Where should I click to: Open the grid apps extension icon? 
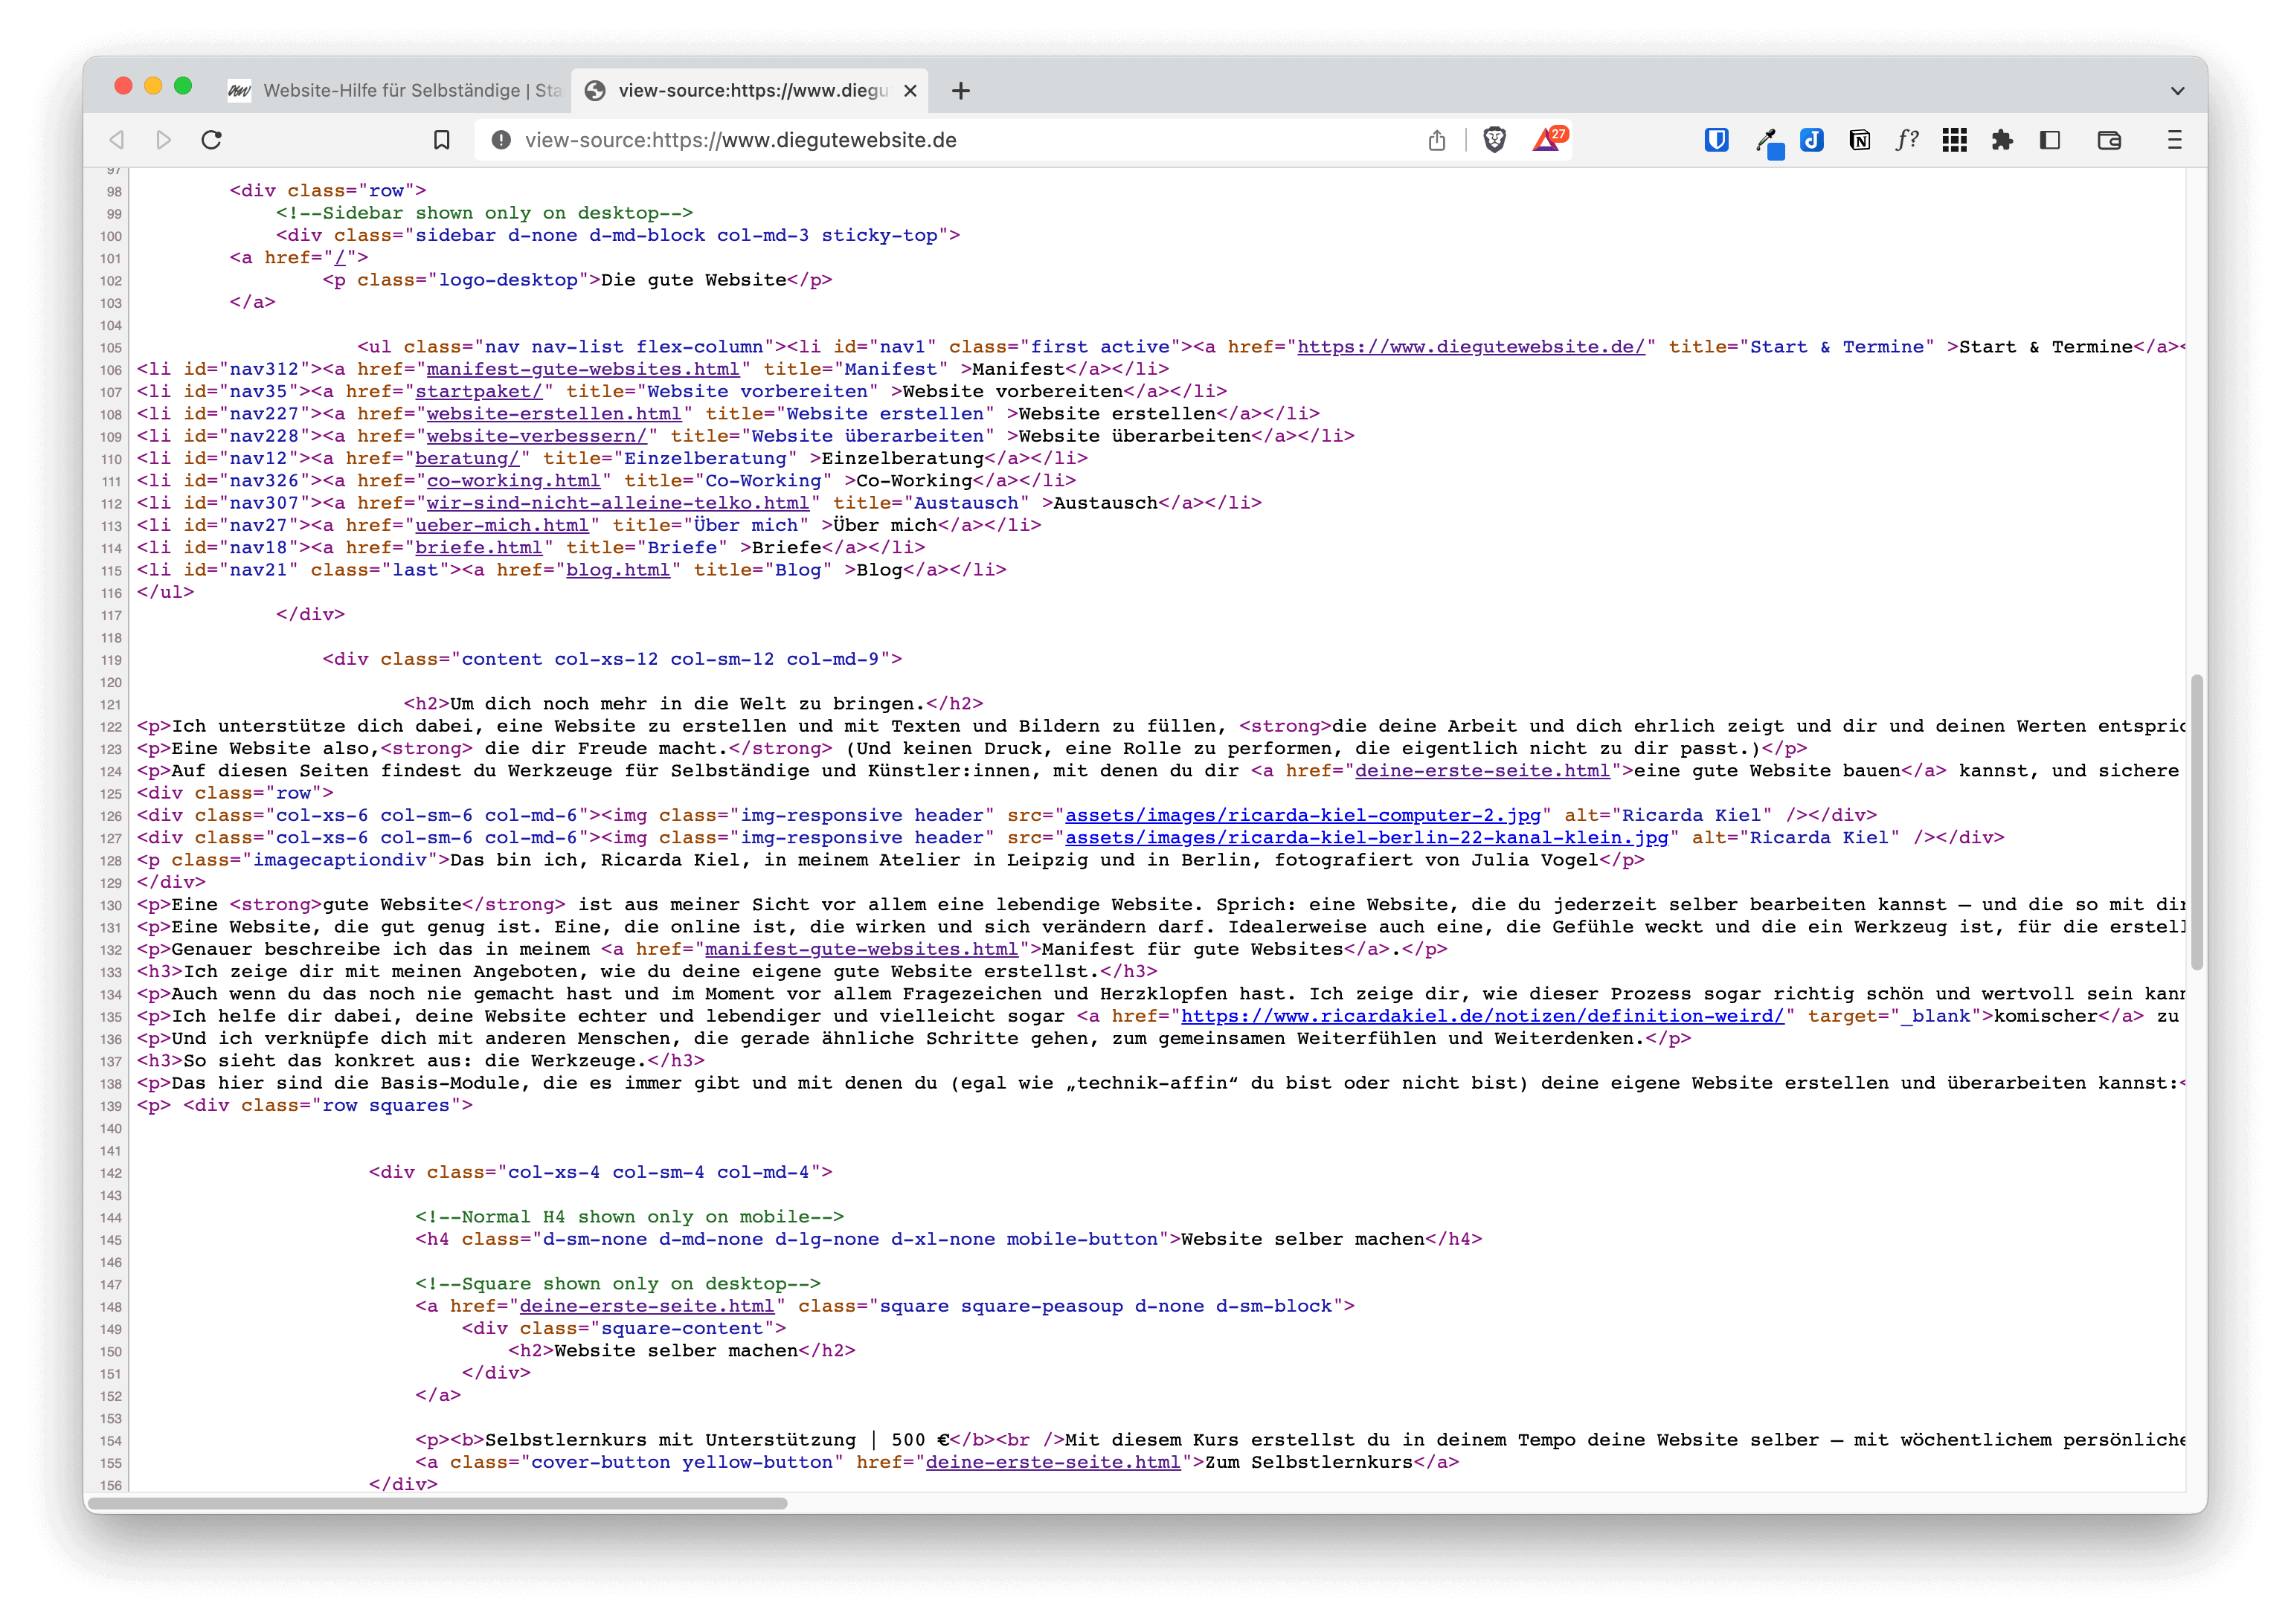[x=1955, y=140]
